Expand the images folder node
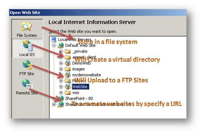This screenshot has width=202, height=134. tap(61, 69)
